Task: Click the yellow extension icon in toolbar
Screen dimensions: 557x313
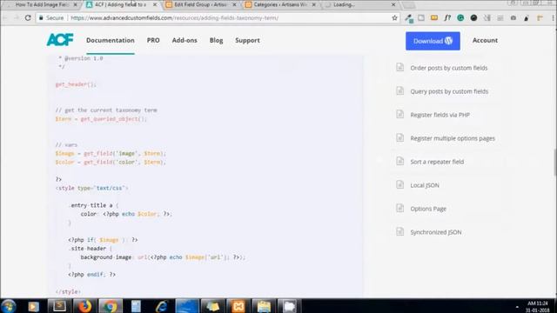Action: tap(434, 17)
